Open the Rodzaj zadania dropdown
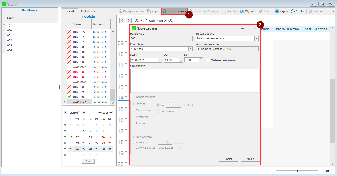Image resolution: width=337 pixels, height=176 pixels. click(x=256, y=38)
